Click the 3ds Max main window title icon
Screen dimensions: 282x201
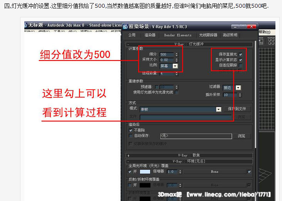pos(25,25)
